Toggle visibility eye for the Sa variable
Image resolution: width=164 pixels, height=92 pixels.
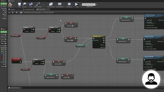(x=6, y=64)
